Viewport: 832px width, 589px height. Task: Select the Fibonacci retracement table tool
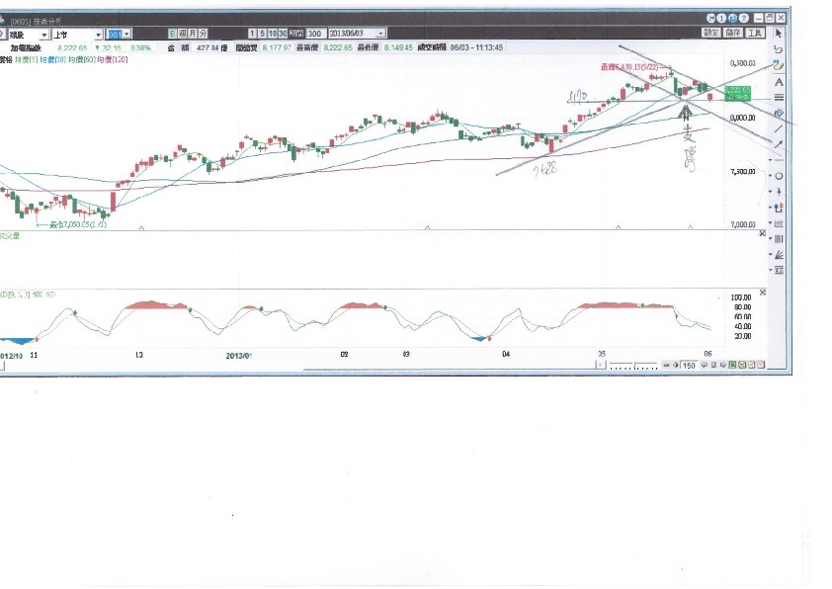[x=779, y=270]
